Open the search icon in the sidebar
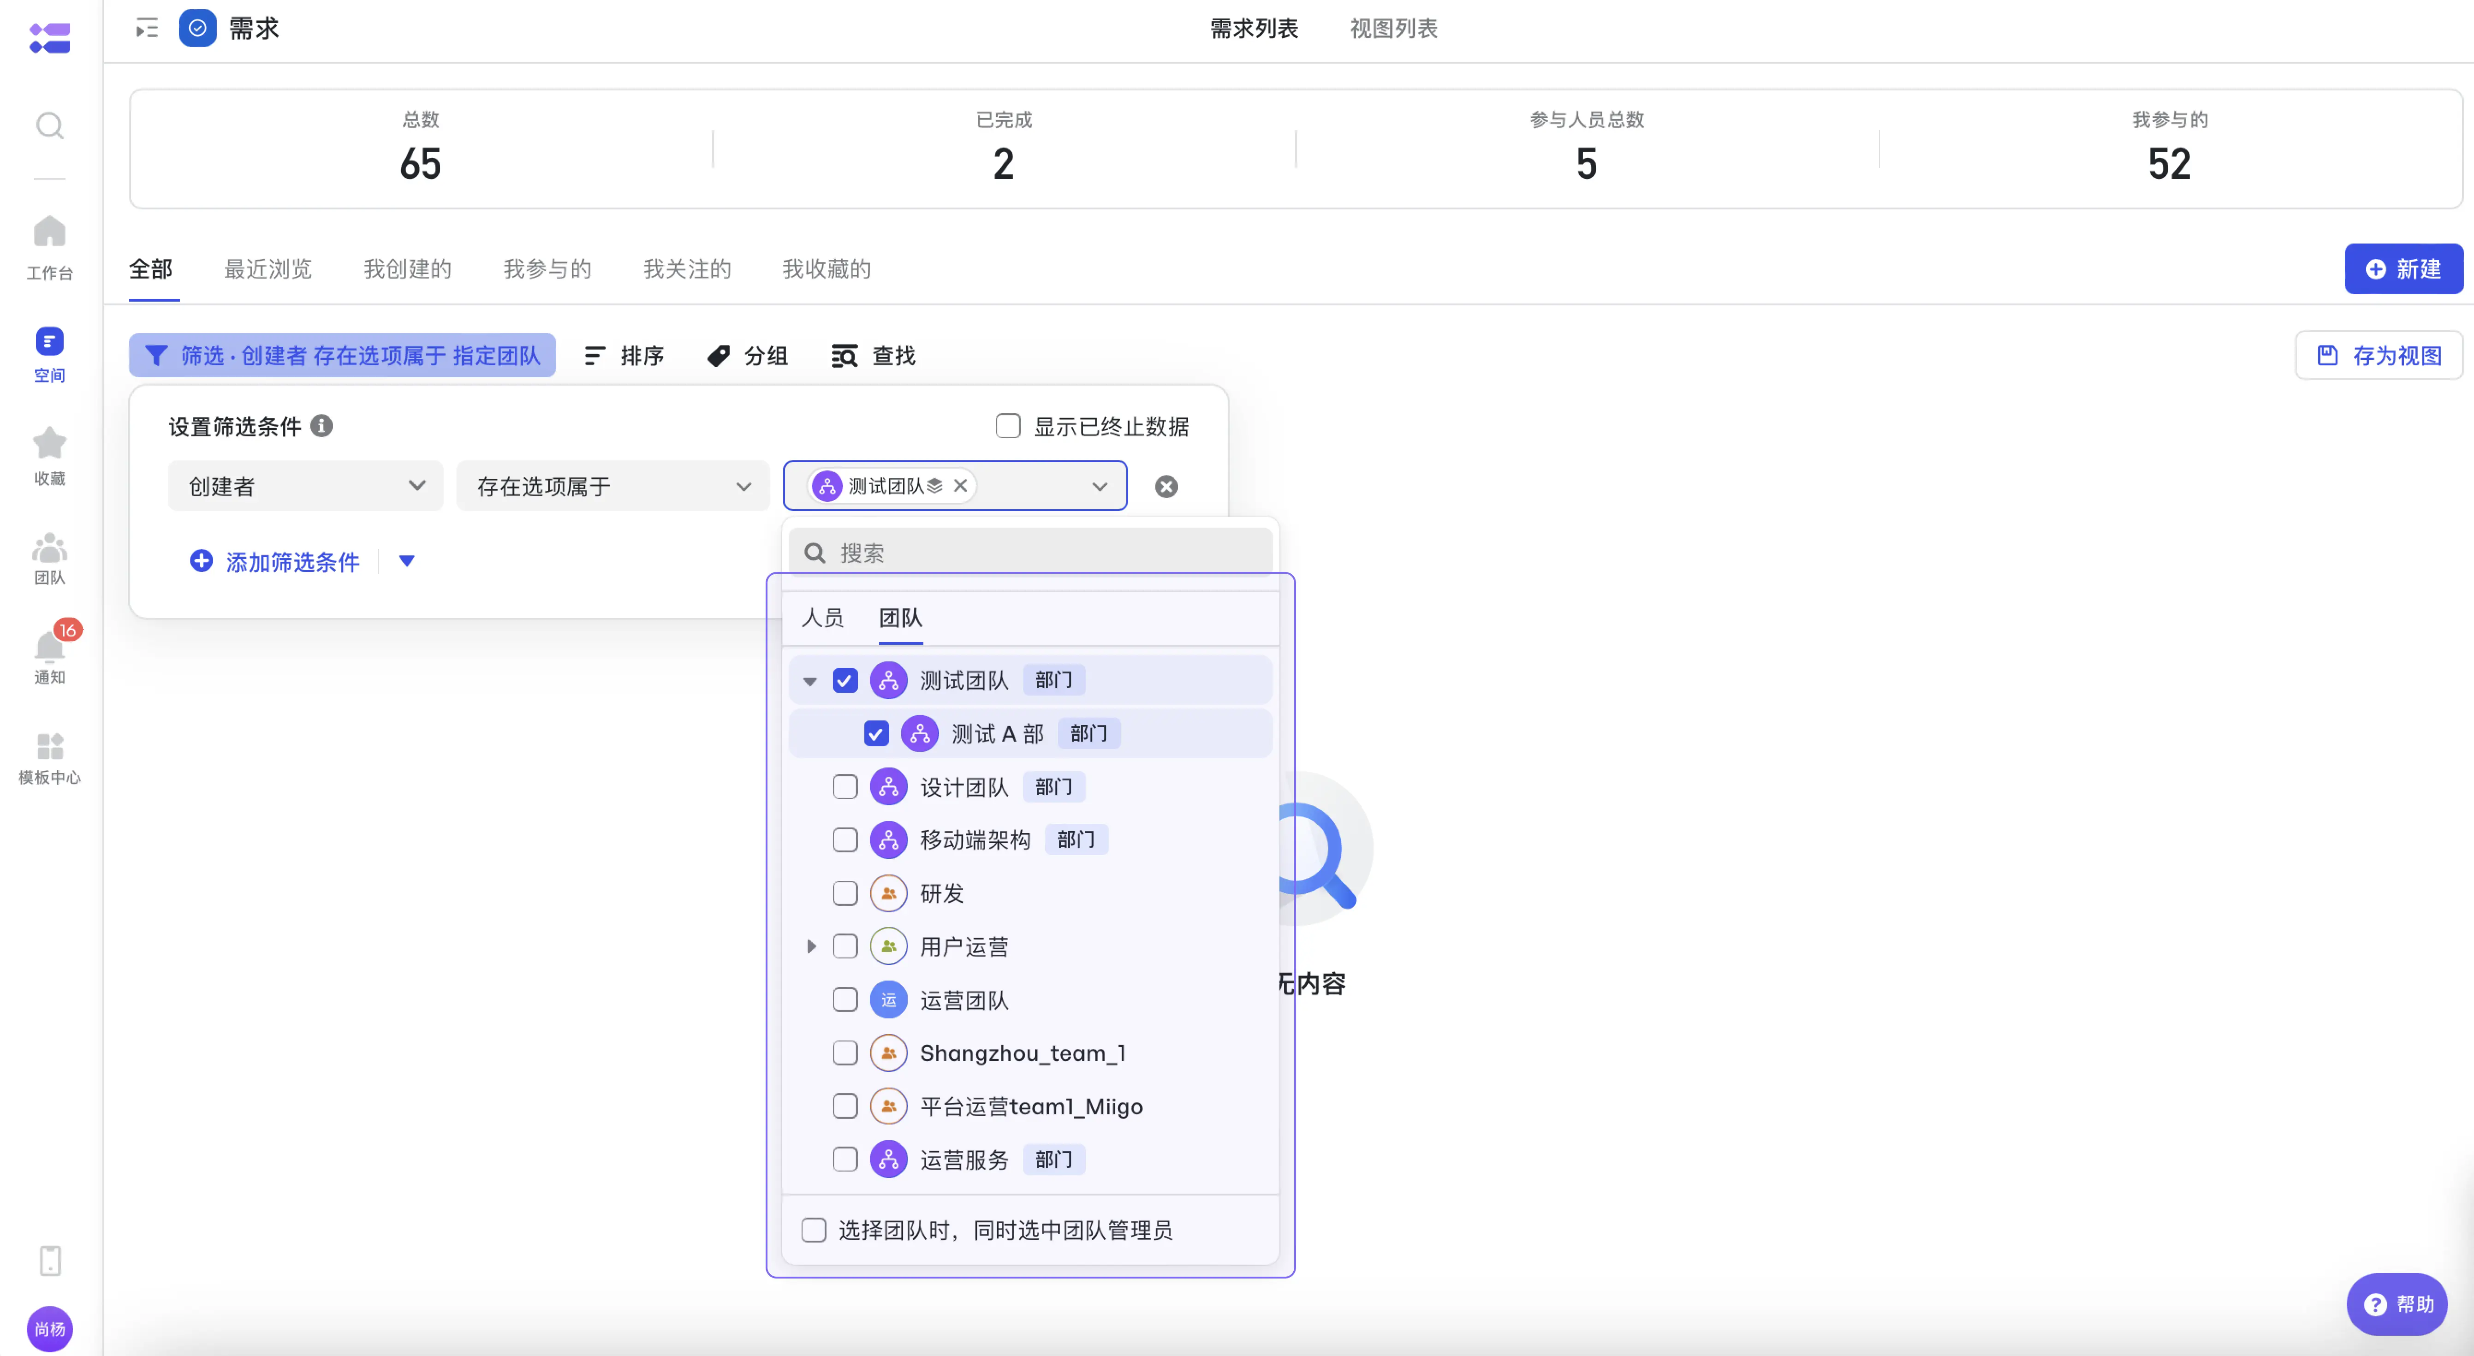Screen dimensions: 2474x1356 pyautogui.click(x=50, y=126)
